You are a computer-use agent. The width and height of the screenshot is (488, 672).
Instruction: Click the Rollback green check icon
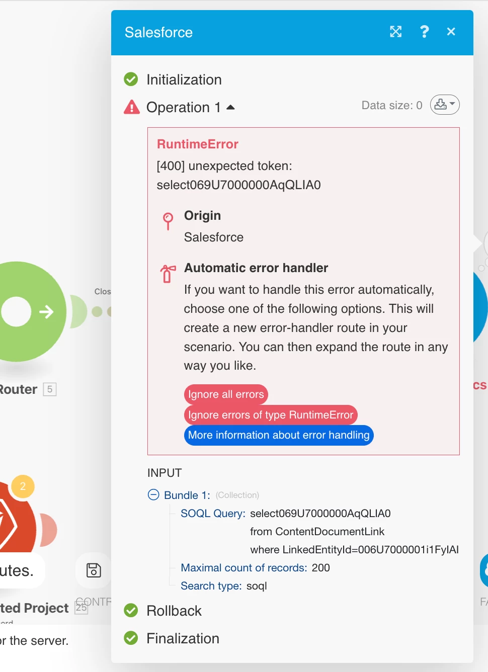pos(131,611)
